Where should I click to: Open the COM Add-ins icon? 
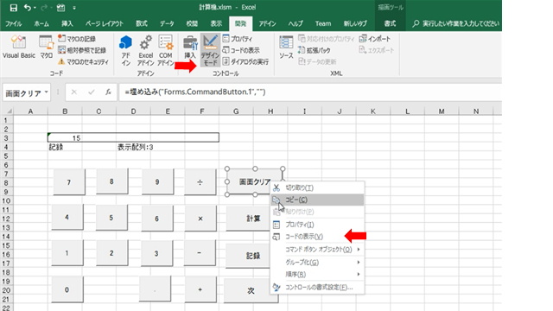pyautogui.click(x=165, y=50)
